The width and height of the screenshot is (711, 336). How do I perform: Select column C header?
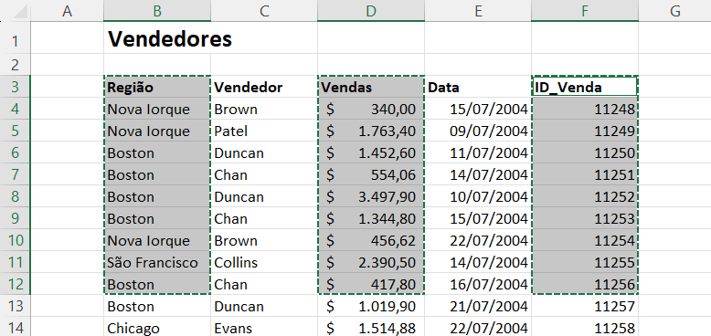coord(264,11)
